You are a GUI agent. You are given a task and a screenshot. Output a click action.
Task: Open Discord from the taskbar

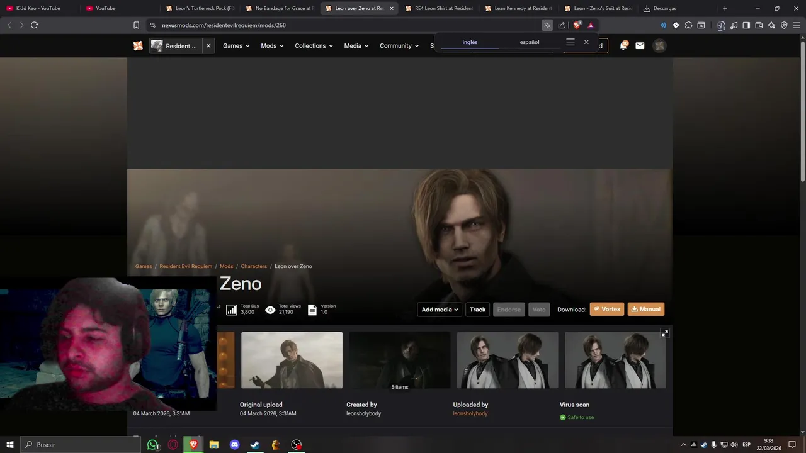point(235,445)
